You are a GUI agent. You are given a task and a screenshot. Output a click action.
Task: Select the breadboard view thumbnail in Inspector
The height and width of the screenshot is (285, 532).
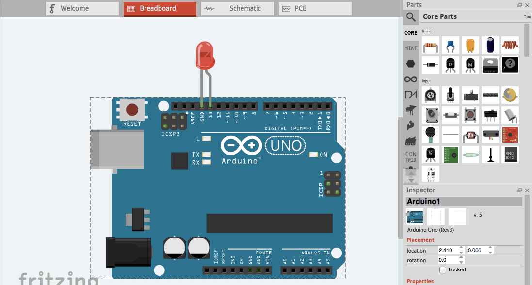(415, 217)
